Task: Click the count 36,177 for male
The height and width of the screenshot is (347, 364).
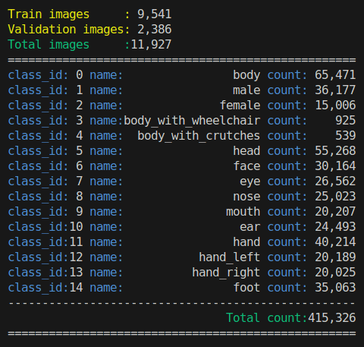Action: pyautogui.click(x=335, y=90)
